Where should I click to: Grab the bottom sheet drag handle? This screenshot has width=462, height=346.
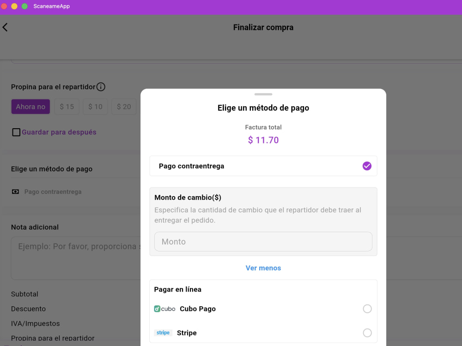pos(263,94)
